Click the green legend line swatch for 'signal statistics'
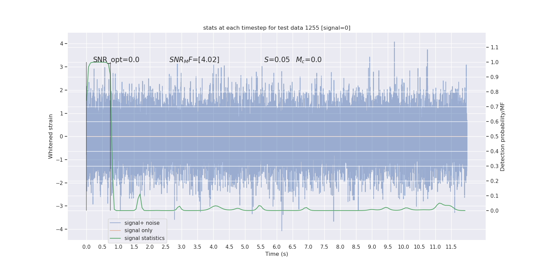Screen dimensions: 540x270 (x=115, y=238)
